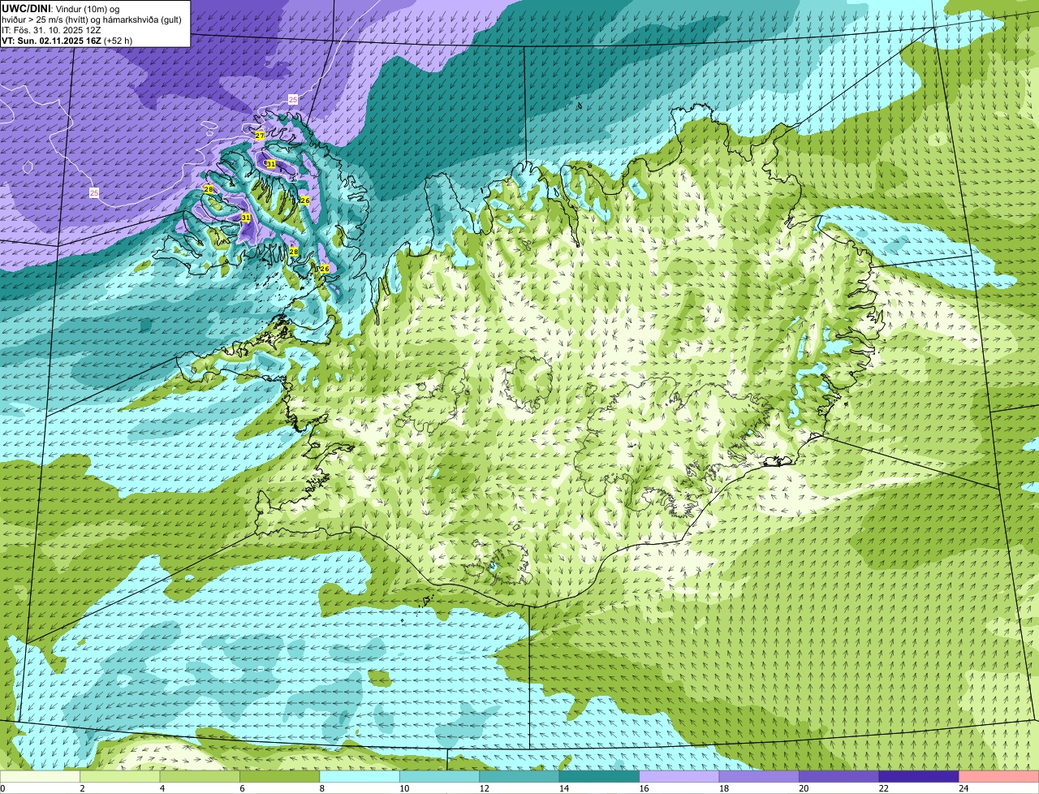Screen dimensions: 1039x794
Task: Click the 'IT: Fös. 31. 10. 2025 12Z' line
Action: 51,30
